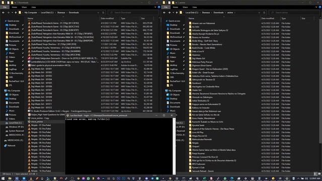The image size is (322, 181).
Task: Open Help icon in anime window ribbon
Action: click(320, 7)
